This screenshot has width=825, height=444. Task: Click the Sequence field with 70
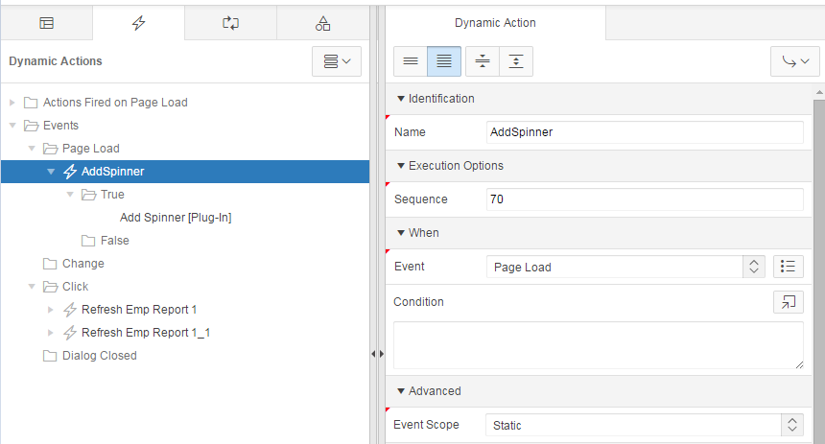point(645,199)
